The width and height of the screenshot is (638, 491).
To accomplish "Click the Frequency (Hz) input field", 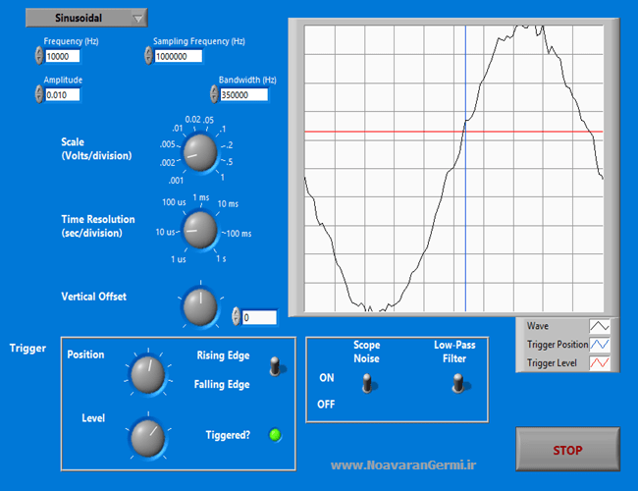I will coord(62,56).
